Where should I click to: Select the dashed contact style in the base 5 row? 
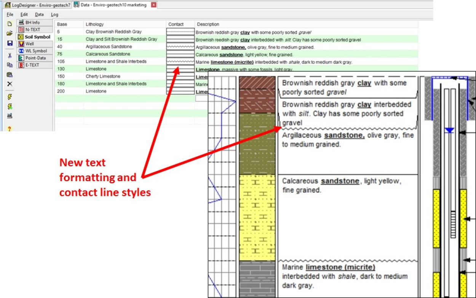pos(180,32)
